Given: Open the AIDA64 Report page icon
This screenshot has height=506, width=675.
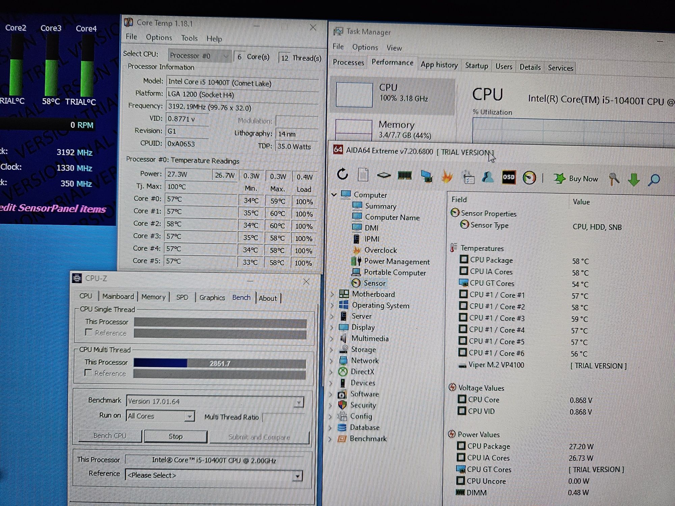Looking at the screenshot, I should click(x=363, y=174).
